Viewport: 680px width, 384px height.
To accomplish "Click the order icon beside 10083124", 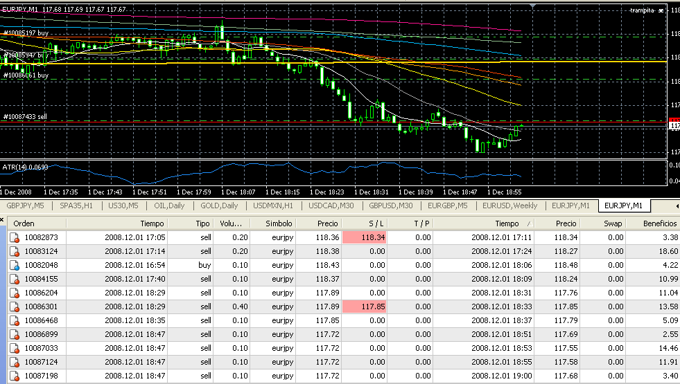I will [13, 250].
